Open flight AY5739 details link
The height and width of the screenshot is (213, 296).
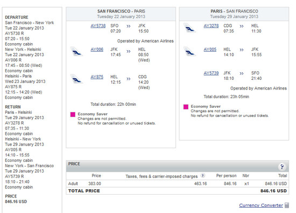coord(211,73)
